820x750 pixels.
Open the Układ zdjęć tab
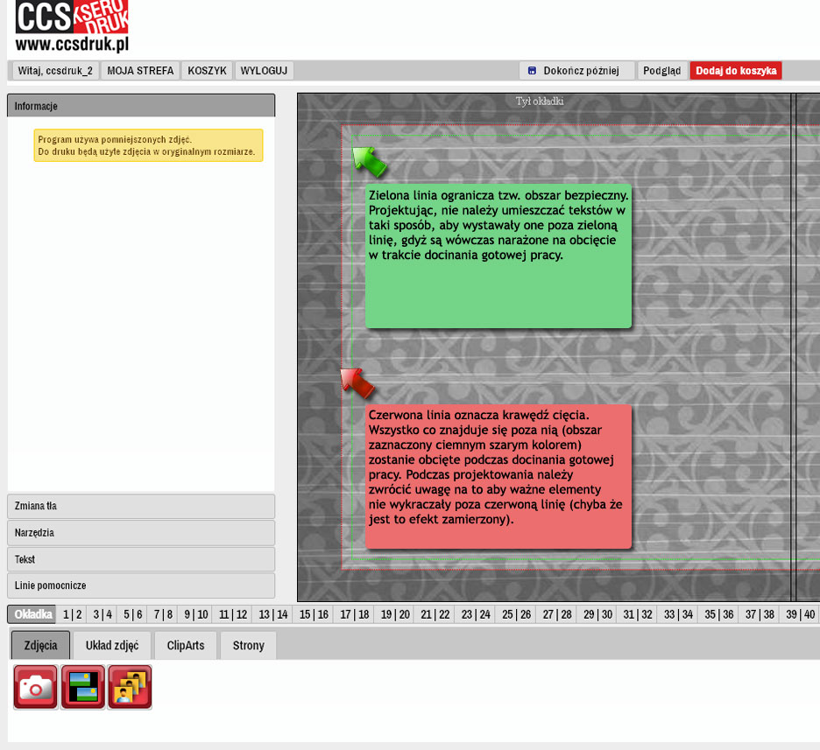point(112,646)
